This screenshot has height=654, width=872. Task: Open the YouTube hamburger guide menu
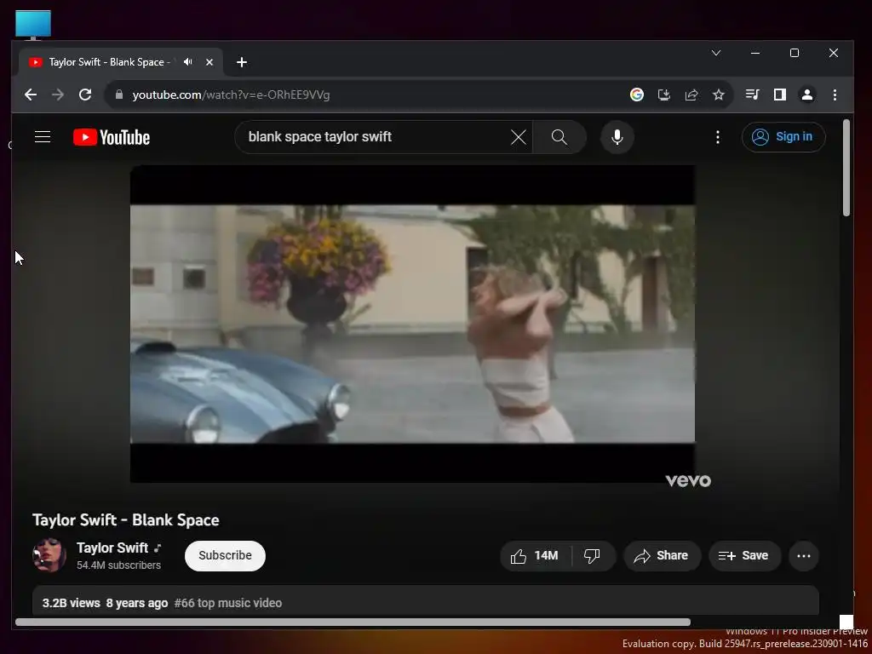[43, 137]
